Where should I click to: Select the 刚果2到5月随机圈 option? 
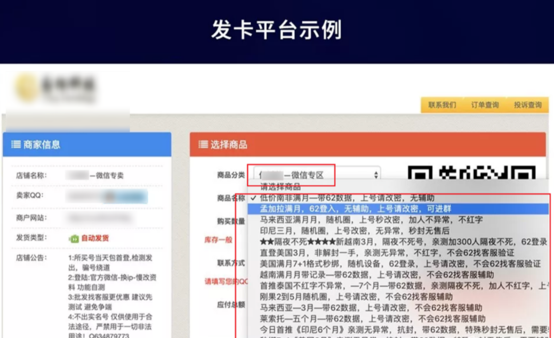(356, 296)
